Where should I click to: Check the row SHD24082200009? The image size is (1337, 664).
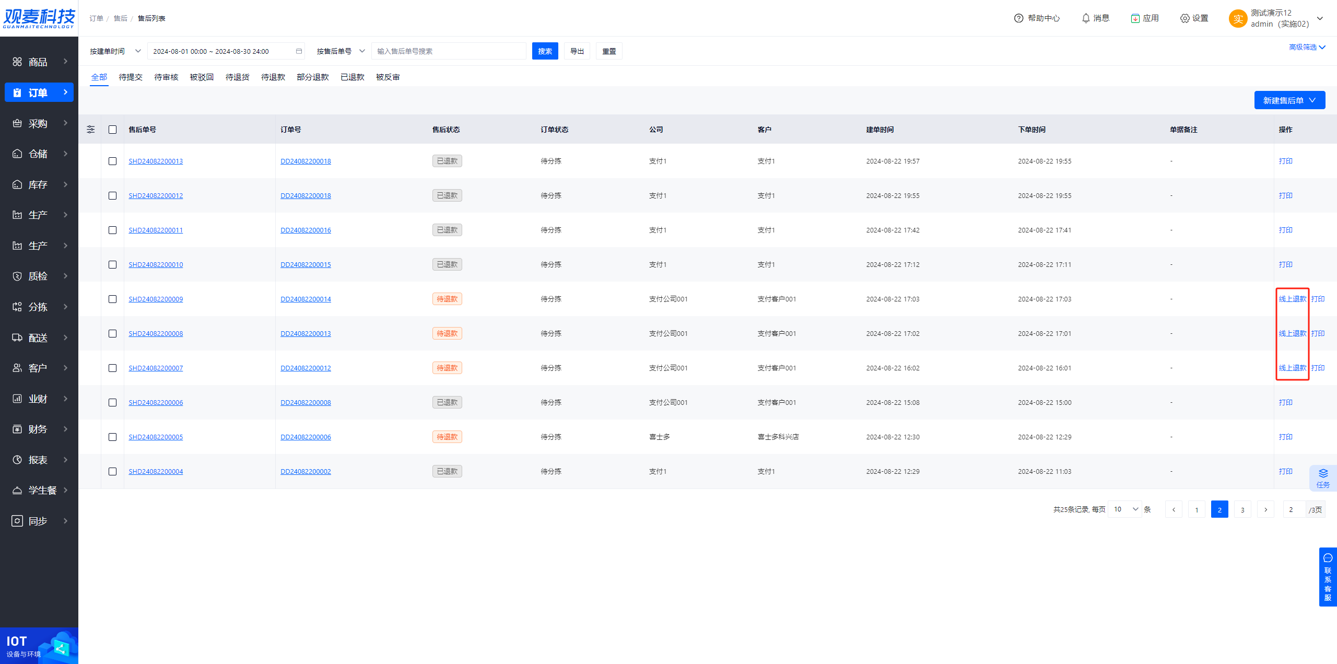pos(112,299)
